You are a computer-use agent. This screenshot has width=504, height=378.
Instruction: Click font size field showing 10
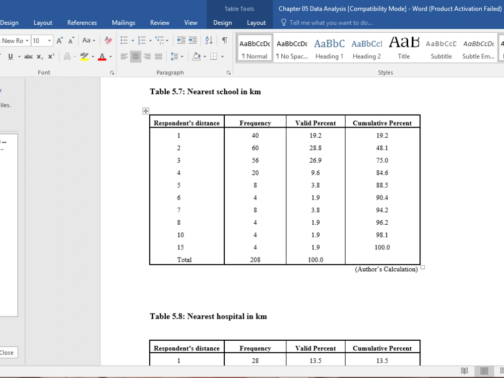39,40
